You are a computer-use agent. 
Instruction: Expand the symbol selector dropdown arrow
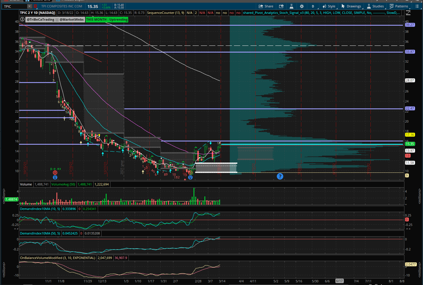pyautogui.click(x=30, y=6)
